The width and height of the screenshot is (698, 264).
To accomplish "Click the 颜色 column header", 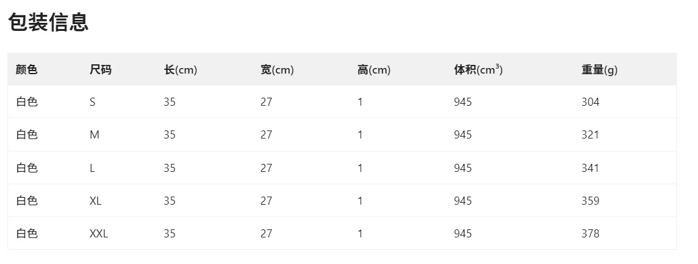I will [x=27, y=70].
